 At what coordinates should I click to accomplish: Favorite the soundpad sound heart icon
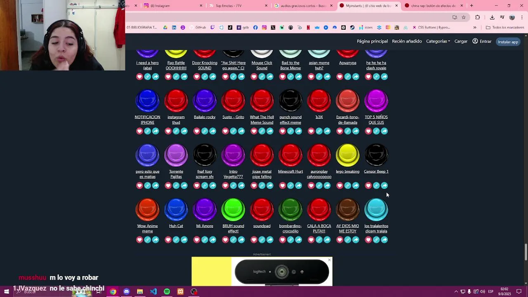point(254,240)
